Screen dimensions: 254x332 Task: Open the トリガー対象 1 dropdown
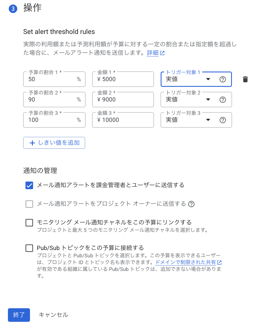[208, 79]
